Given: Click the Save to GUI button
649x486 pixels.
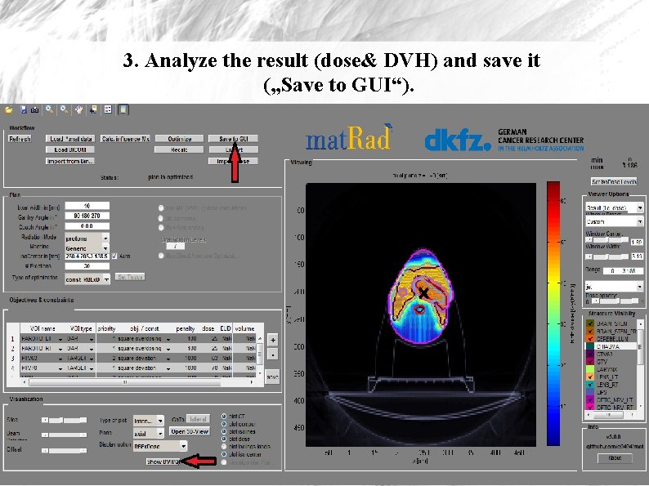Looking at the screenshot, I should [234, 139].
